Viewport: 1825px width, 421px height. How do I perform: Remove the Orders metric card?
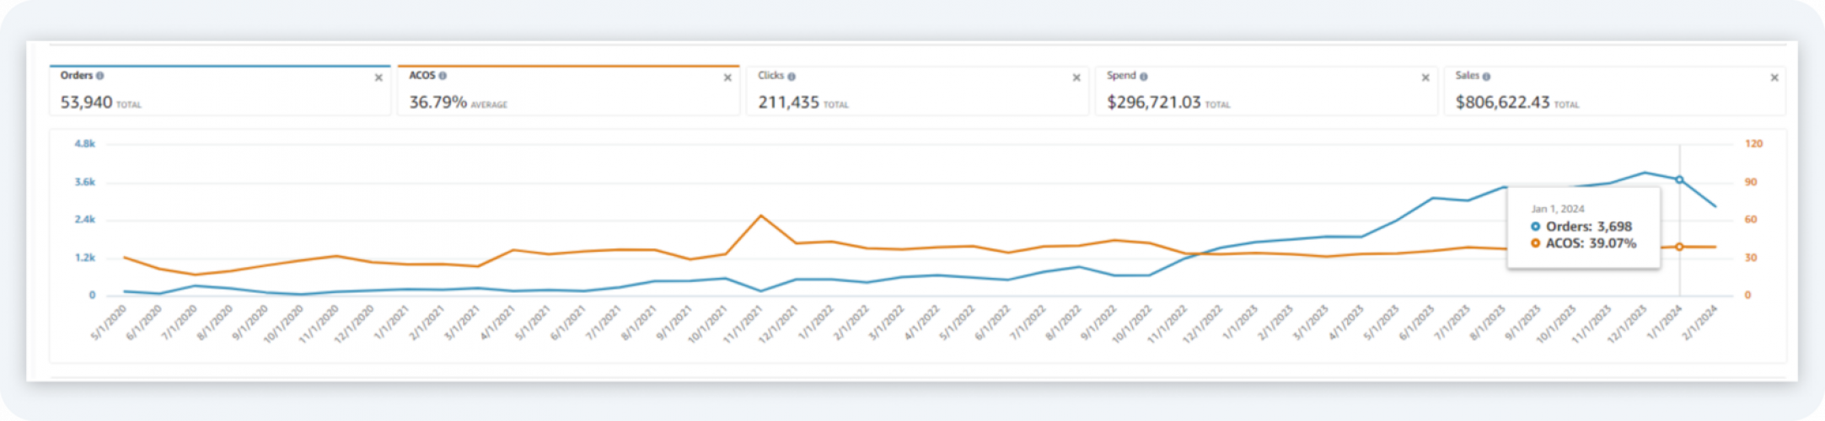[x=378, y=77]
